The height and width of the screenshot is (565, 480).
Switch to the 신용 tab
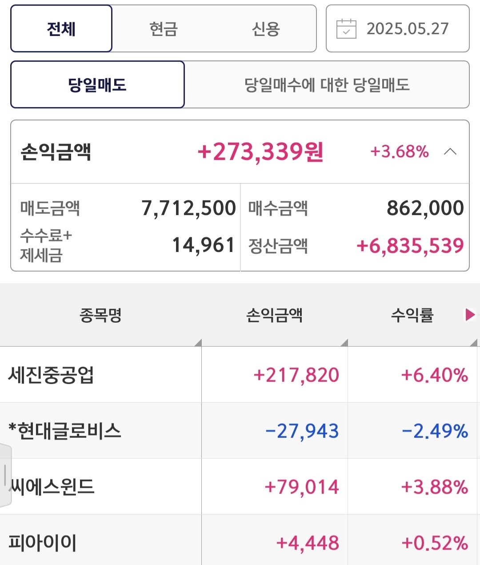coord(265,29)
